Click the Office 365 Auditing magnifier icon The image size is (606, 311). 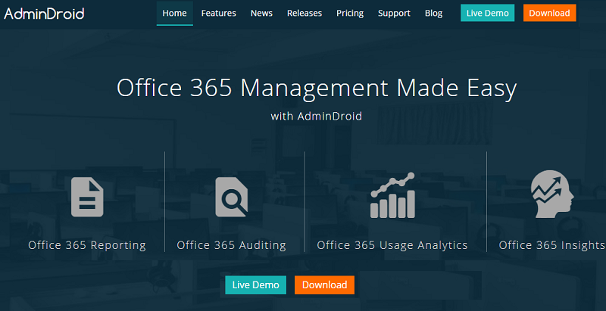[232, 197]
